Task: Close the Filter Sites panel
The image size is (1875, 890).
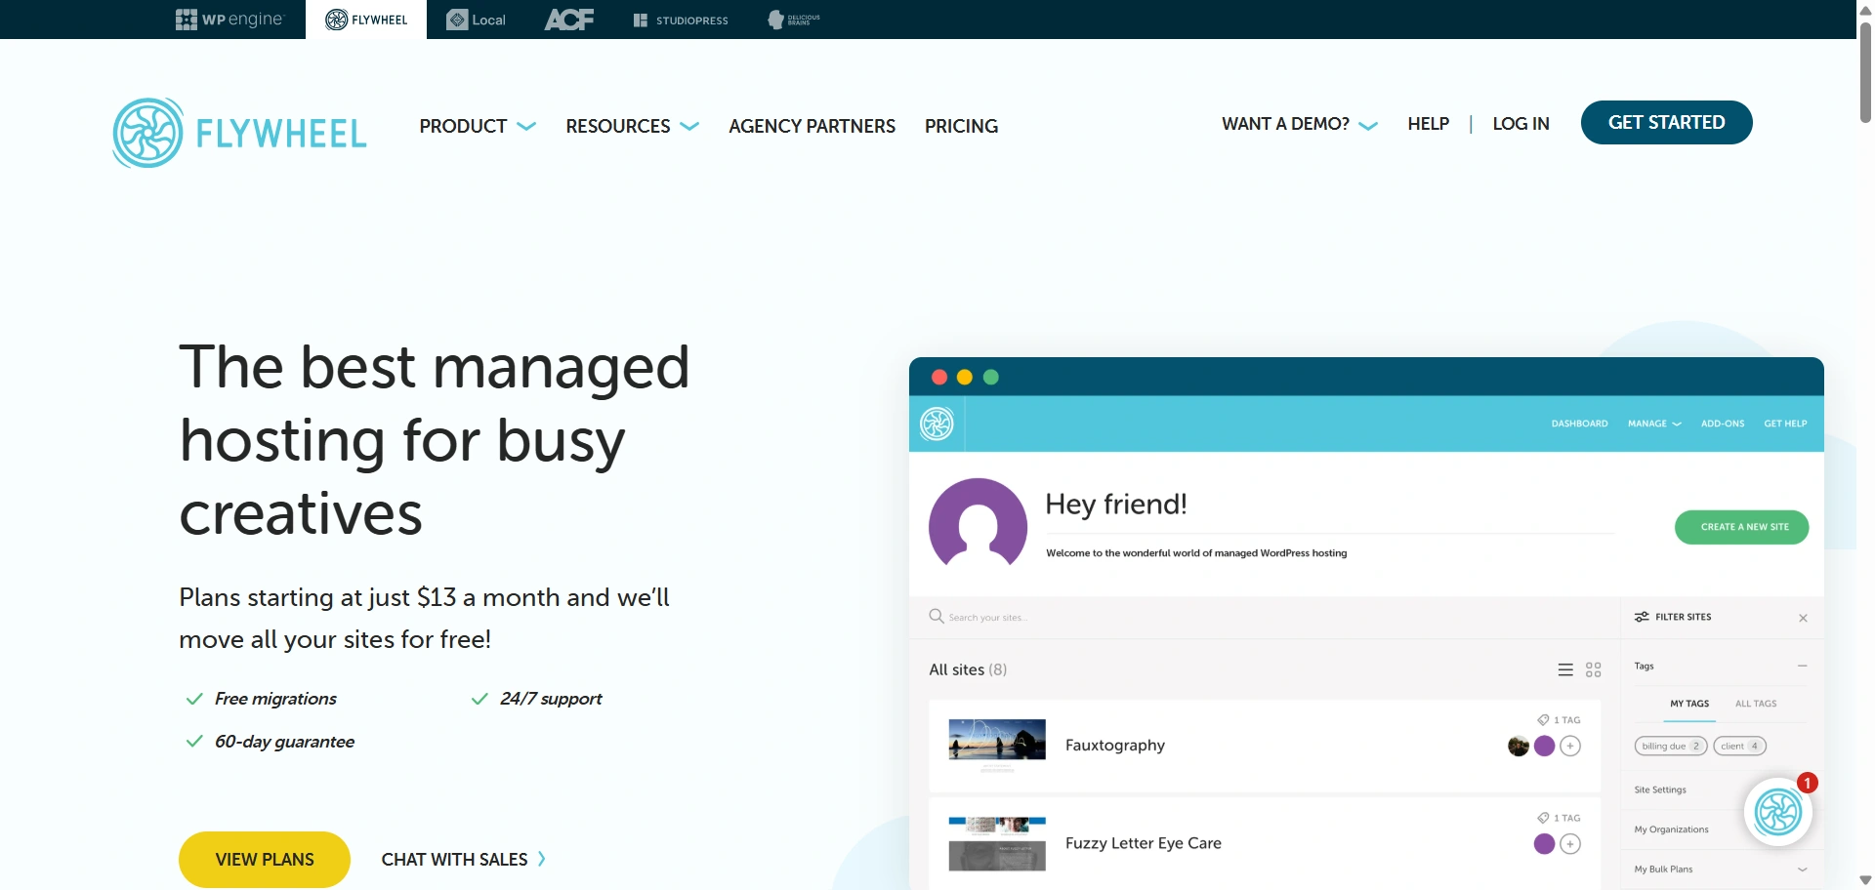Action: (1803, 618)
